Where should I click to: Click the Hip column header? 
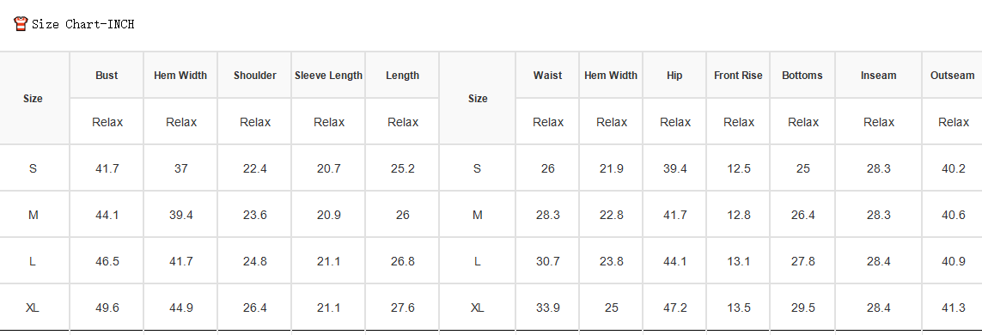pyautogui.click(x=674, y=75)
